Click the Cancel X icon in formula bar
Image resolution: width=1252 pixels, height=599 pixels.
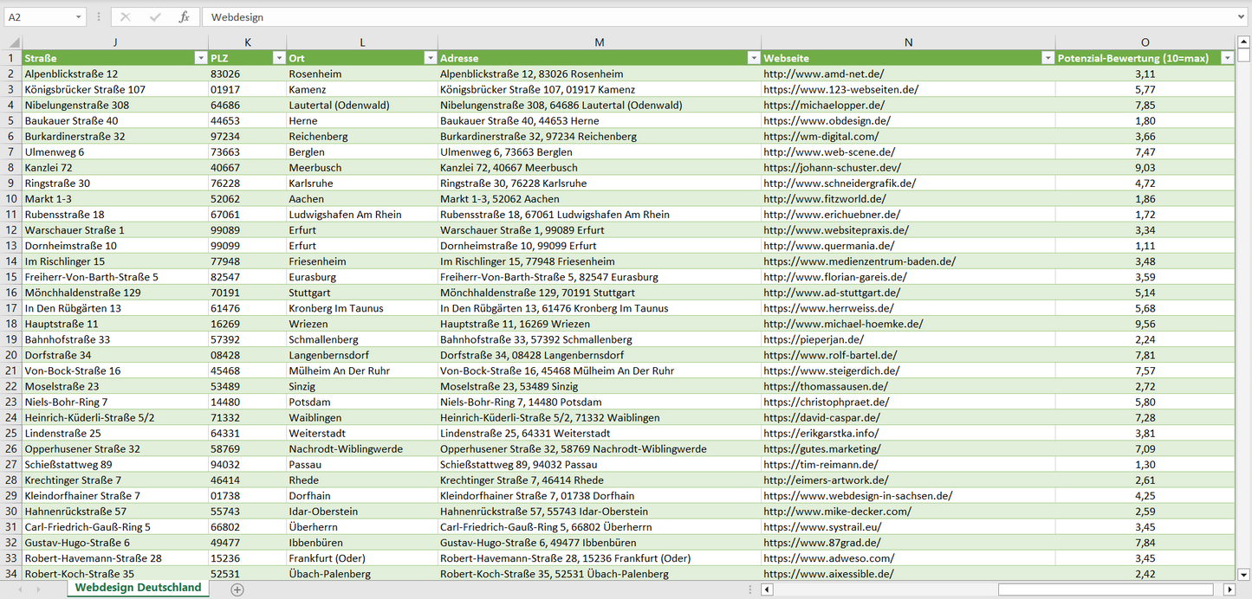[126, 17]
